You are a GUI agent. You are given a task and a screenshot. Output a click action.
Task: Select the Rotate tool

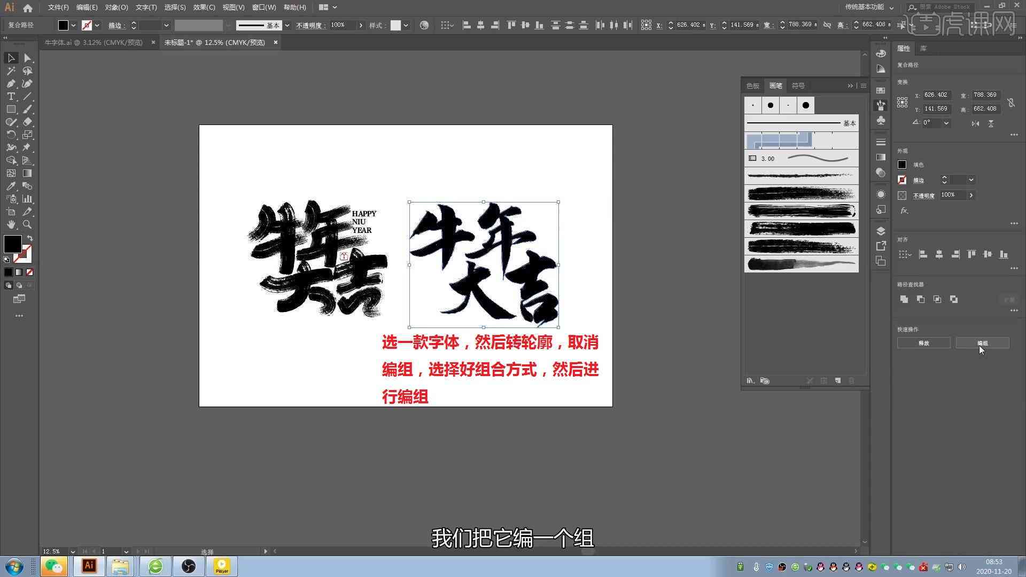tap(11, 135)
